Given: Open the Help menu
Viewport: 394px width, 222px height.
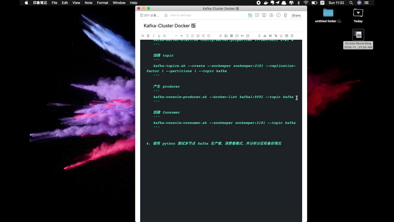Looking at the screenshot, I should coord(134,3).
